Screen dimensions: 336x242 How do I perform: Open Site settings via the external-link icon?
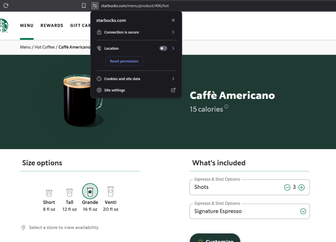[173, 90]
